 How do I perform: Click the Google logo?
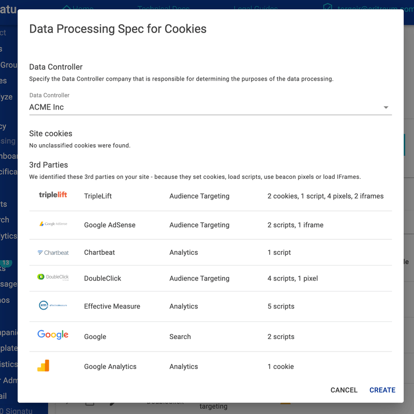point(53,335)
